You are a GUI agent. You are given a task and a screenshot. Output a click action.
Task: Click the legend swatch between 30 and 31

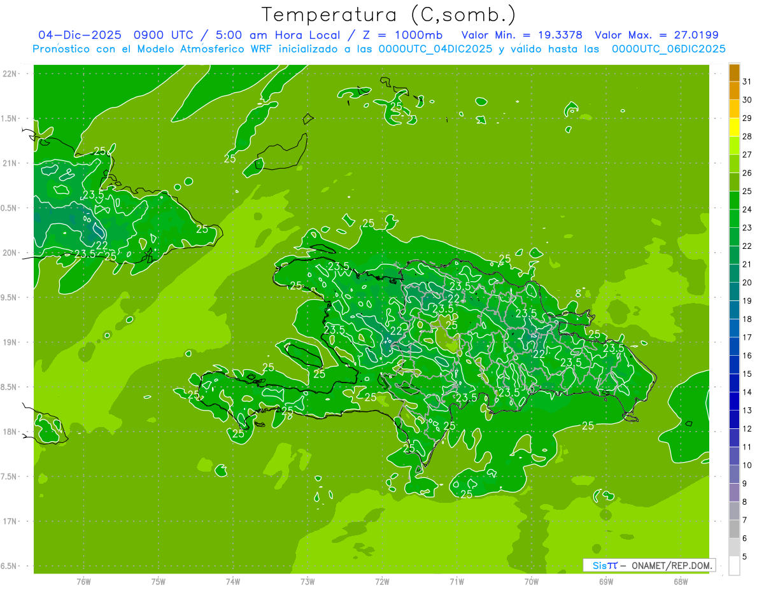click(734, 90)
